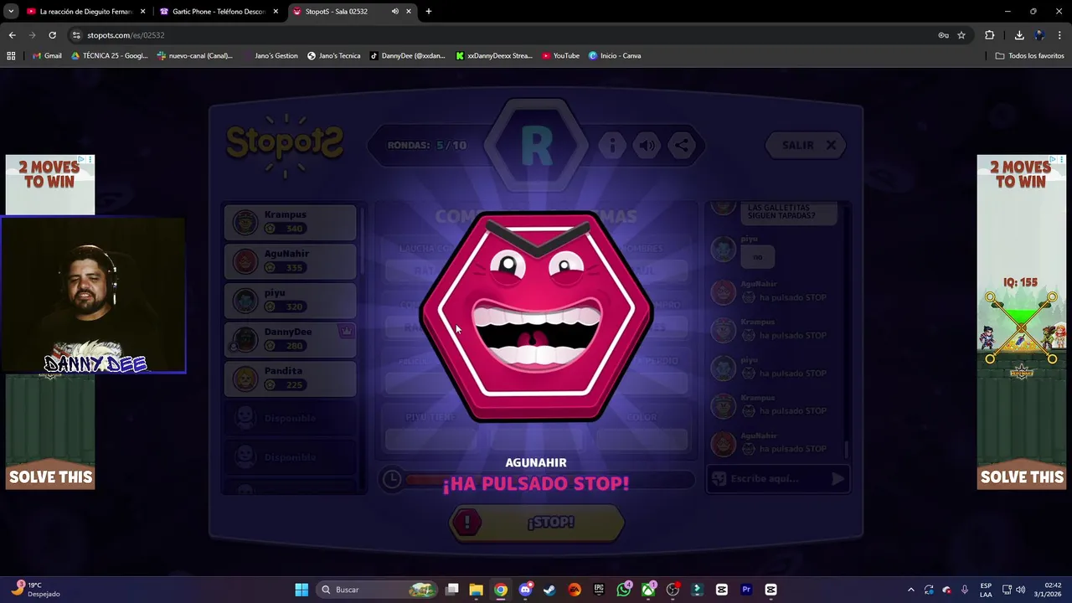Image resolution: width=1072 pixels, height=603 pixels.
Task: Click the share room icon
Action: click(x=682, y=145)
